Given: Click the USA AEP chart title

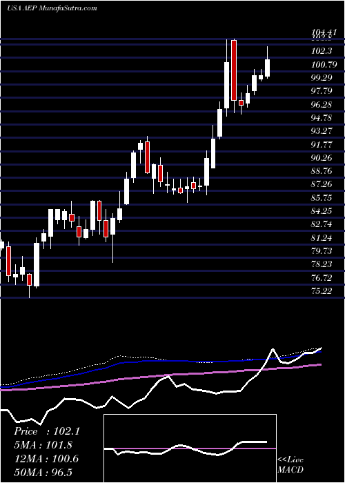Looking at the screenshot, I should coord(52,8).
